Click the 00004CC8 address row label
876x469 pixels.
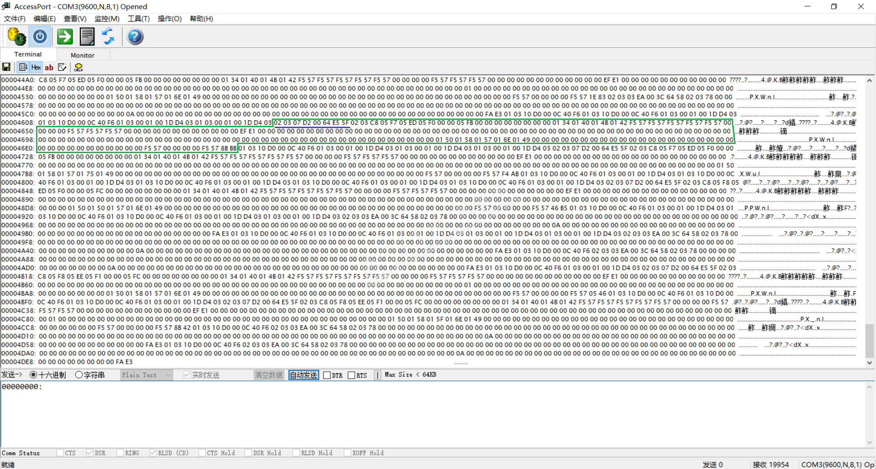point(18,328)
